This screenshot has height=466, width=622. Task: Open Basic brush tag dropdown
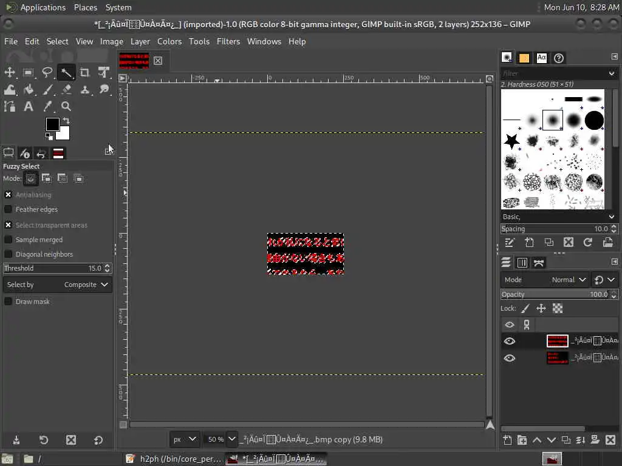tap(611, 217)
